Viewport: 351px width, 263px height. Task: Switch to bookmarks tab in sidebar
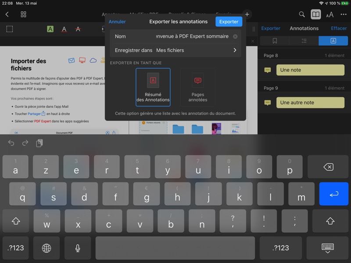(x=275, y=41)
